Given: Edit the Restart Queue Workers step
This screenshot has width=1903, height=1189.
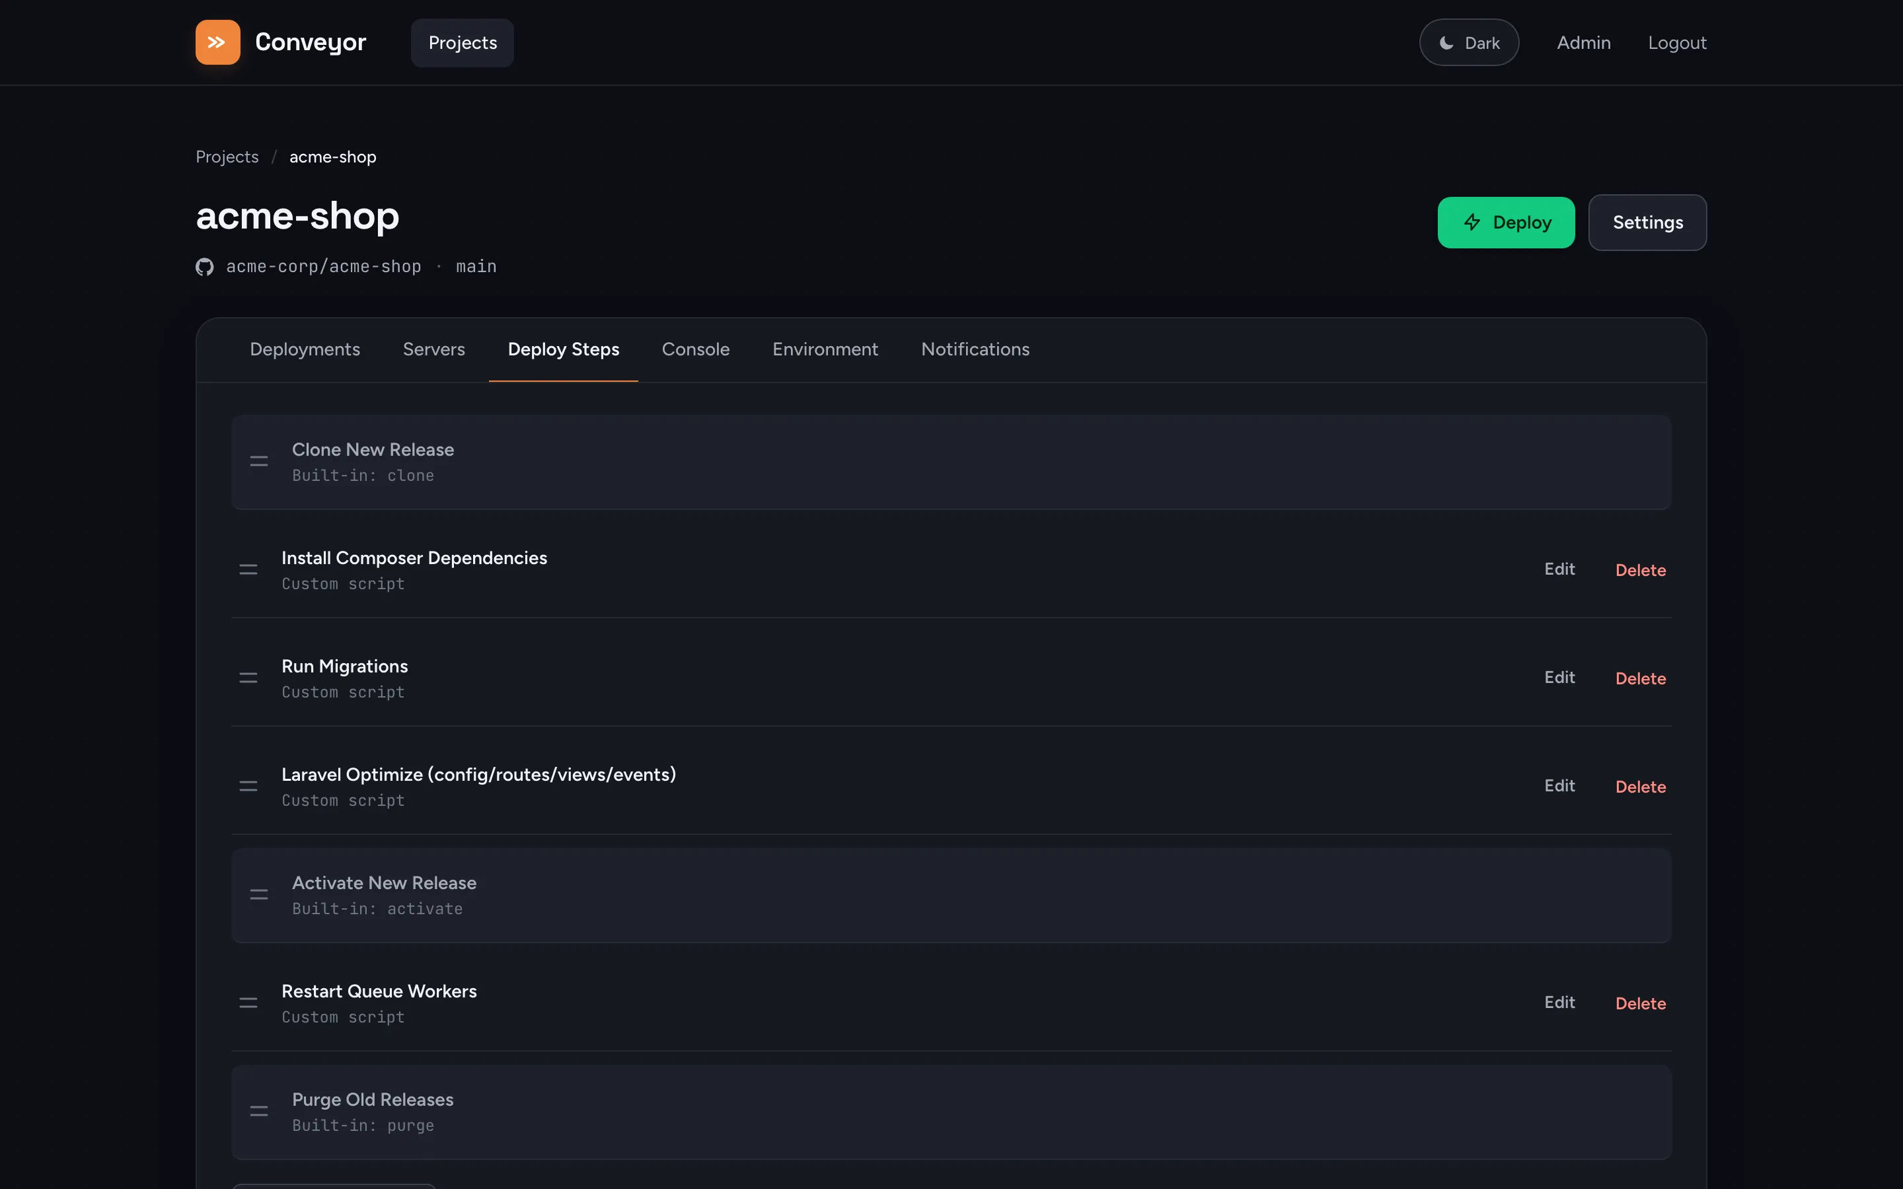Looking at the screenshot, I should tap(1559, 1003).
